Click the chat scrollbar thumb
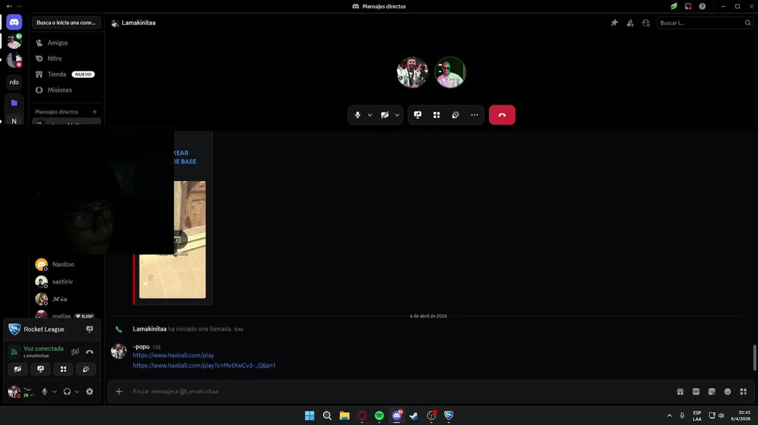Image resolution: width=758 pixels, height=425 pixels. coord(754,358)
